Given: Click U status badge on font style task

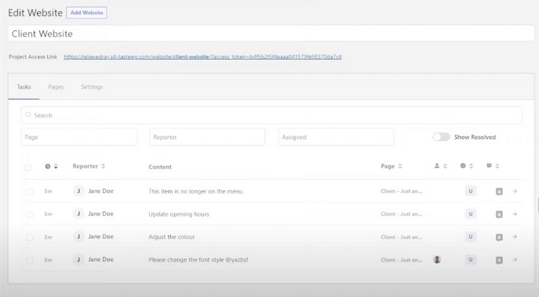Looking at the screenshot, I should coord(471,260).
